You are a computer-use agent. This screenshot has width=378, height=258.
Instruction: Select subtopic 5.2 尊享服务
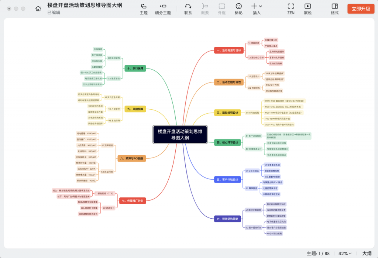[251, 188]
